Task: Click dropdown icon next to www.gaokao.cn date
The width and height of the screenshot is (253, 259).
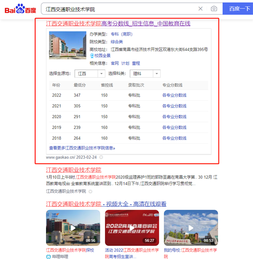Action: [101, 157]
